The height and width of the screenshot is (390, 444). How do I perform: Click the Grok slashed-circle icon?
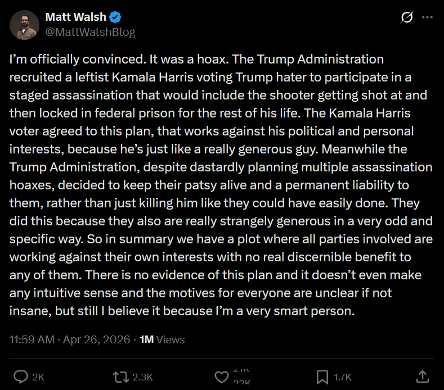(406, 19)
